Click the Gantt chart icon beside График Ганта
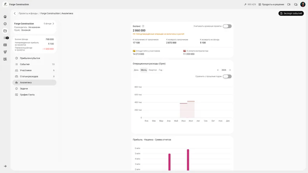 click(x=17, y=95)
